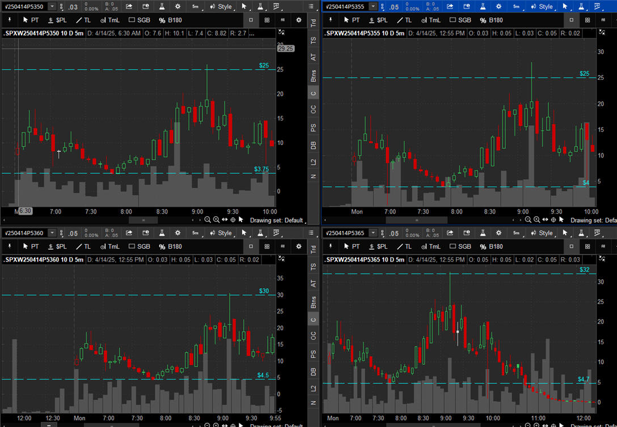
Task: Open symbol dropdown for P5365 chart
Action: 373,233
